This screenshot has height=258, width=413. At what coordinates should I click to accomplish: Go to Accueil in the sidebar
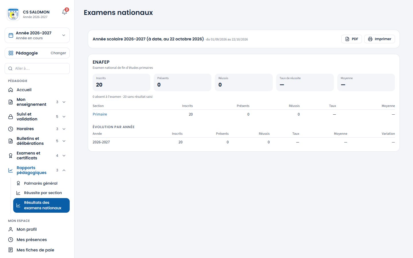tap(37, 90)
